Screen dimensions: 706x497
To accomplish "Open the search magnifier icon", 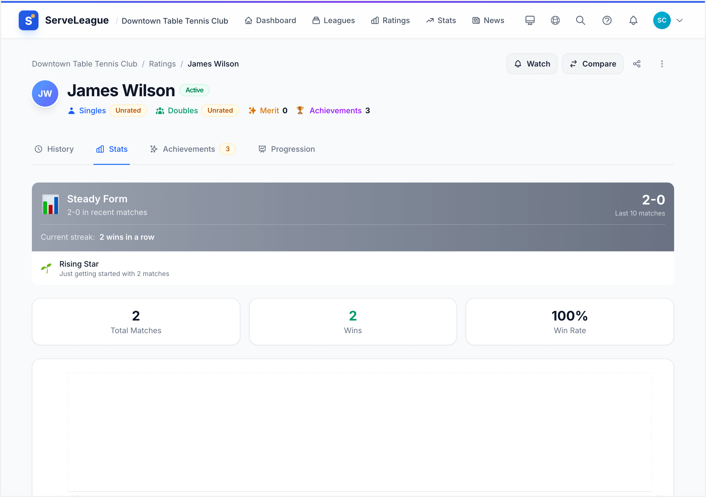I will (x=581, y=20).
